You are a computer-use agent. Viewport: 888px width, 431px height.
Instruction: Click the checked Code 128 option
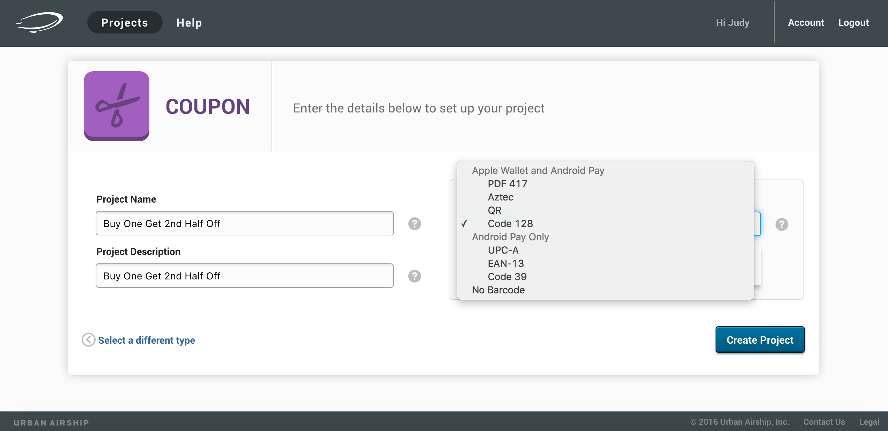(x=510, y=224)
